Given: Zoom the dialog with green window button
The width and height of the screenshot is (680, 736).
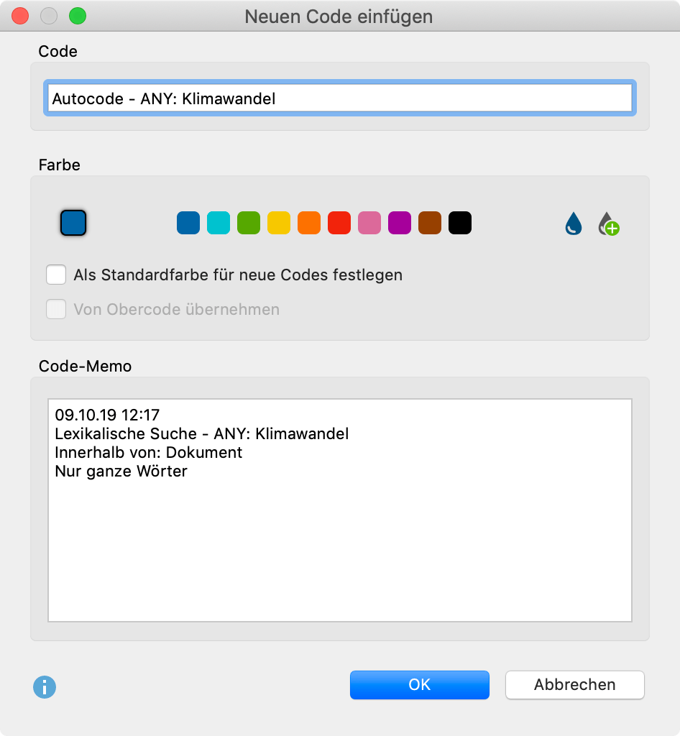Looking at the screenshot, I should (78, 16).
